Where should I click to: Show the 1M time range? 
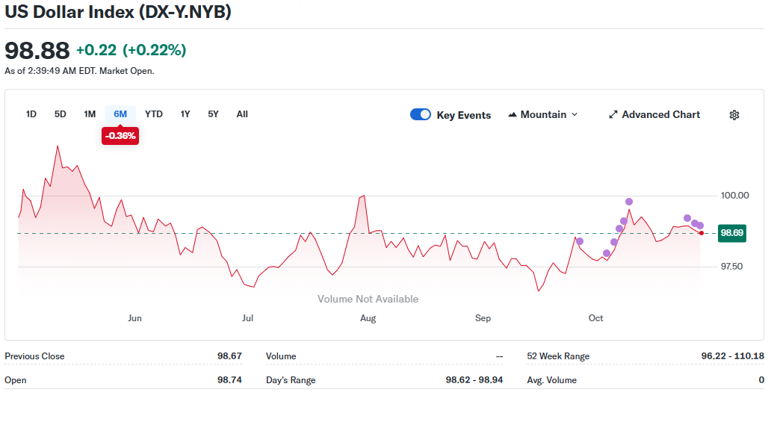point(90,114)
